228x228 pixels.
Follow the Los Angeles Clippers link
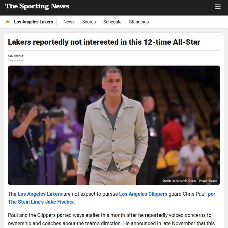tap(143, 194)
